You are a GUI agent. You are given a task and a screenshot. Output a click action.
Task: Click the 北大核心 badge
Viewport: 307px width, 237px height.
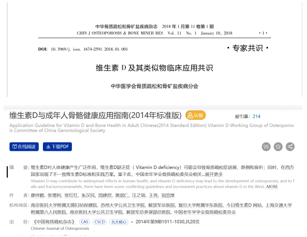(x=119, y=222)
